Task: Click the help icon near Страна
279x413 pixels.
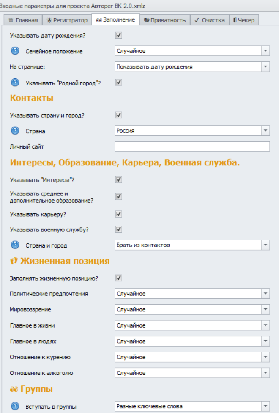Action: pos(16,131)
